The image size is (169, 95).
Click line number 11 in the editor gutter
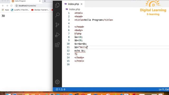click(x=68, y=47)
